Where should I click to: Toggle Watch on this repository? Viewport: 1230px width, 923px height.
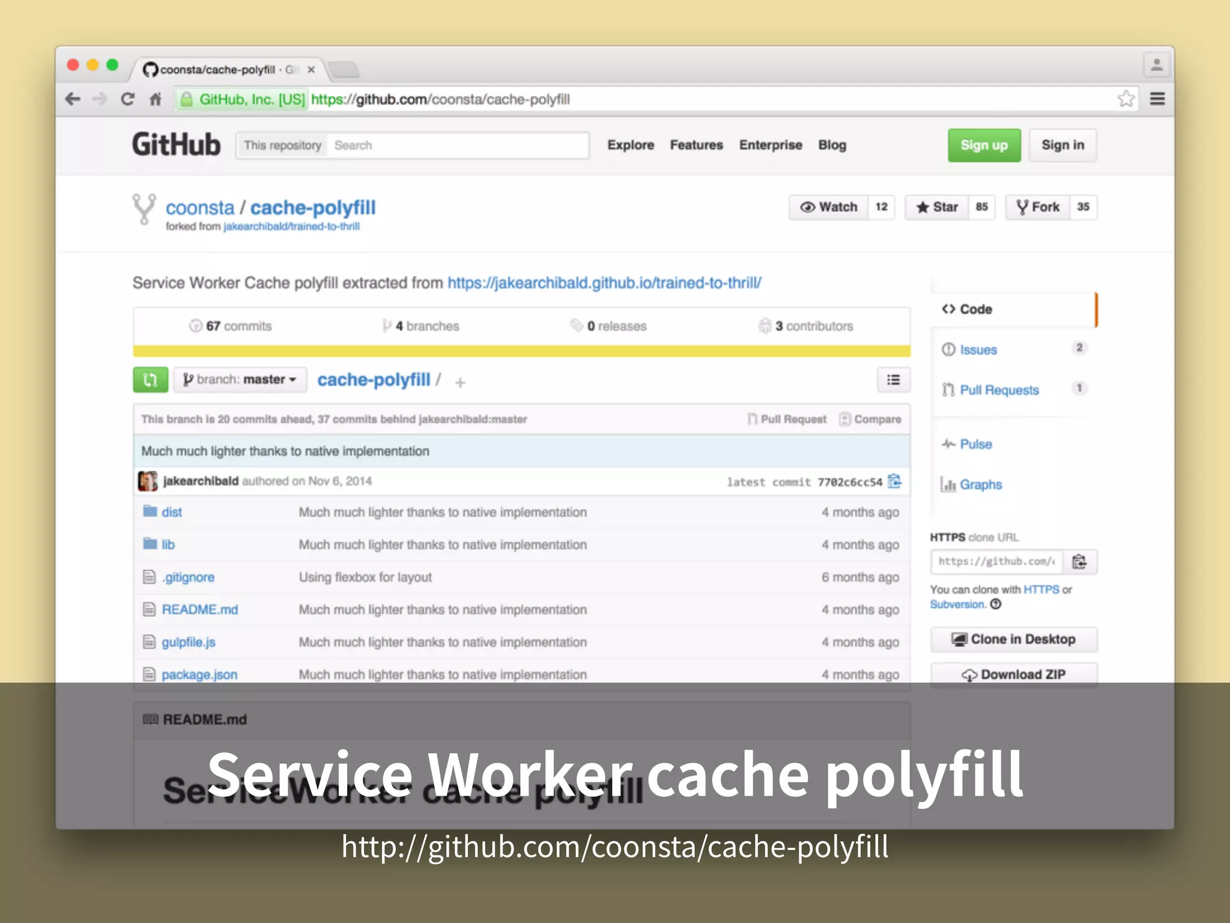coord(829,207)
